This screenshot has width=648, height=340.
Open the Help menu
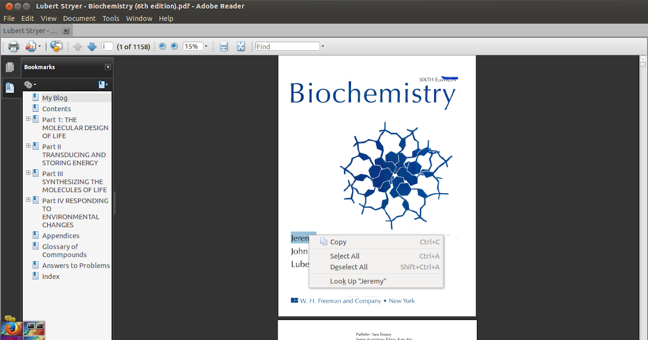click(x=166, y=18)
